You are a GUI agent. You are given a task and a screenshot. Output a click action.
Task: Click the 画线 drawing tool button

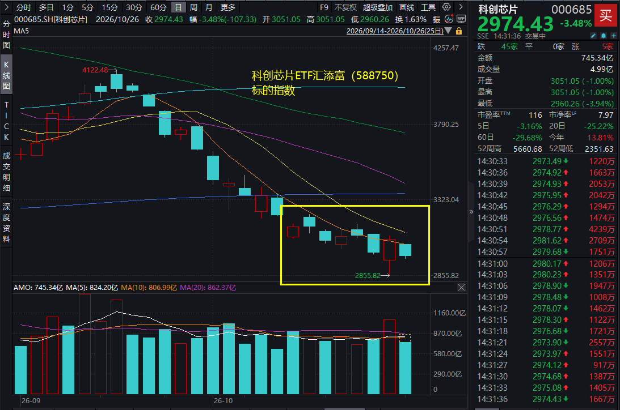point(407,7)
